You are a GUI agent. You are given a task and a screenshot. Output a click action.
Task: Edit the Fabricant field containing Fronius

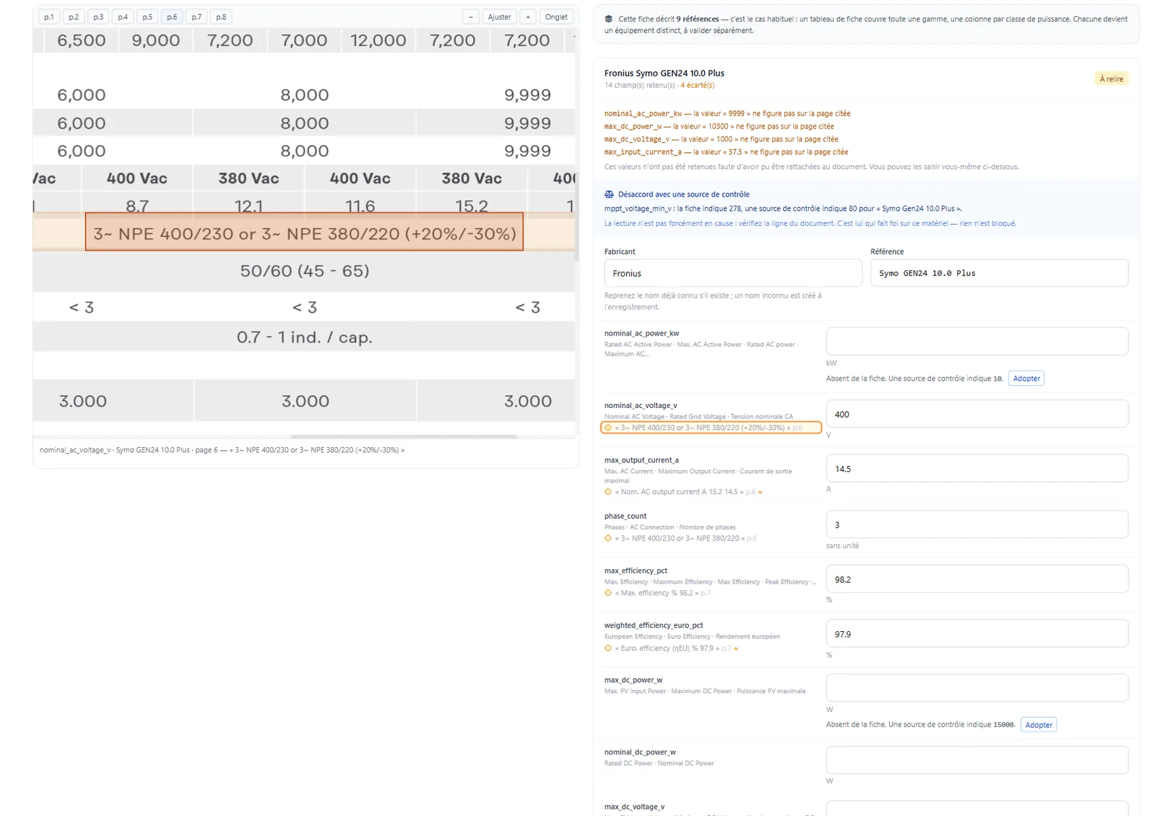[733, 274]
